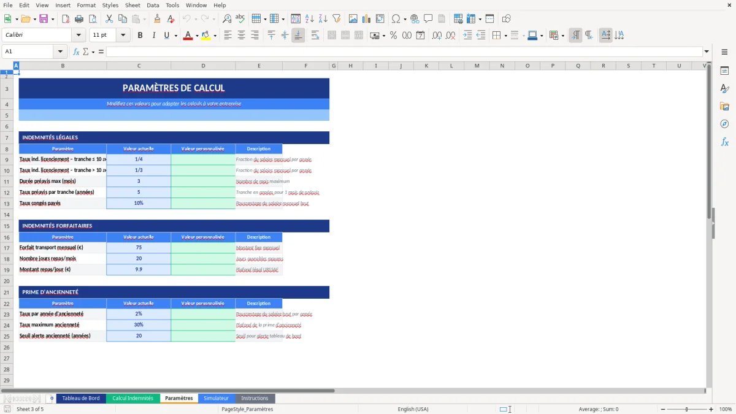Switch to the Tableau de Bord sheet
This screenshot has width=736, height=414.
pos(81,398)
